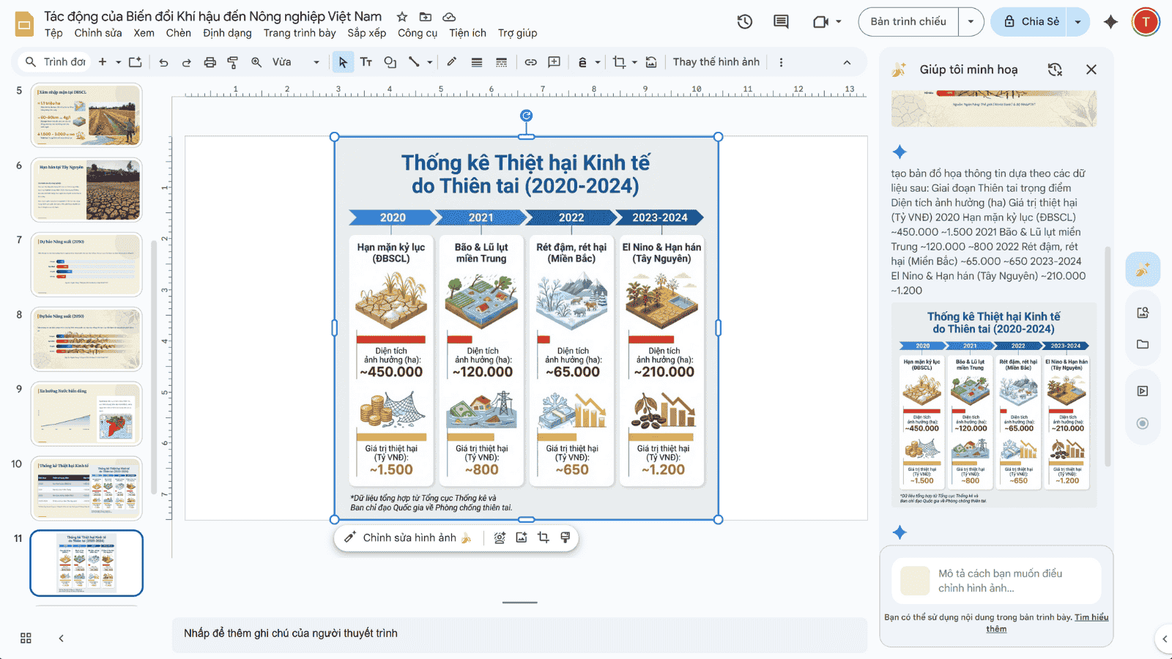Collapse the toolbar with the up chevron
Image resolution: width=1172 pixels, height=659 pixels.
click(x=847, y=62)
